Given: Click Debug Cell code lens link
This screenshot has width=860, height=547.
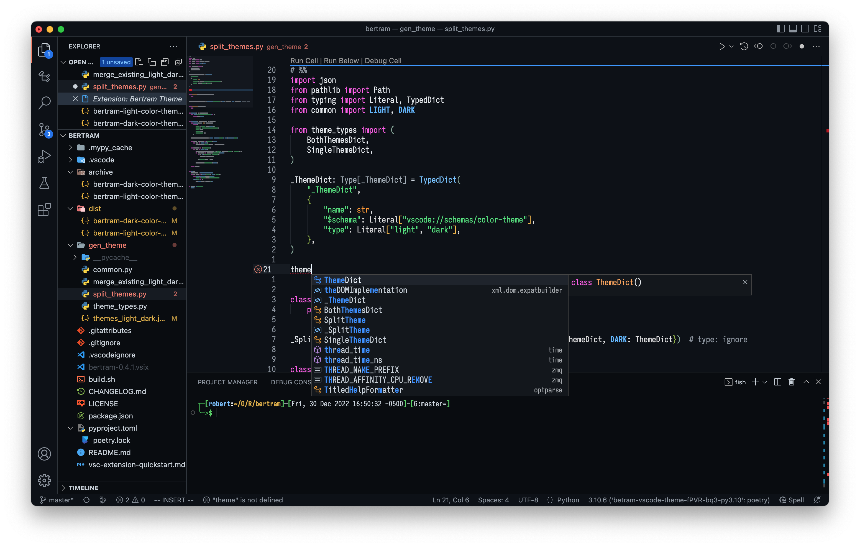Looking at the screenshot, I should (383, 60).
